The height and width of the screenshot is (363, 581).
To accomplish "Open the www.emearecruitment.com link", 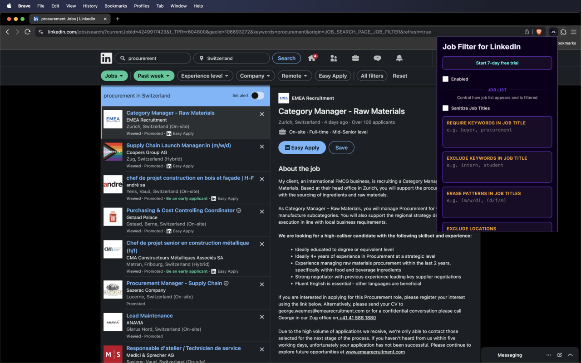I will pos(375,352).
